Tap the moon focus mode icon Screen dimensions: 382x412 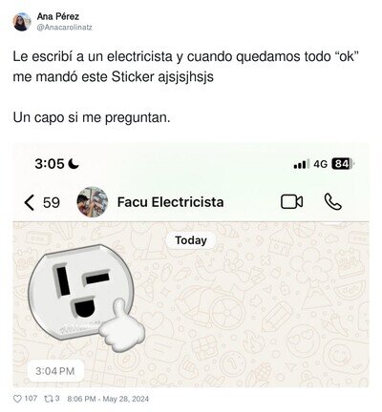[74, 164]
